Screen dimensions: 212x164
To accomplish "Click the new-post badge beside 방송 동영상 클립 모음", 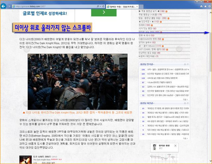I will pyautogui.click(x=168, y=18).
